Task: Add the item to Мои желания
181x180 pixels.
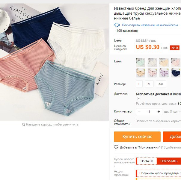Action: coord(140,147)
